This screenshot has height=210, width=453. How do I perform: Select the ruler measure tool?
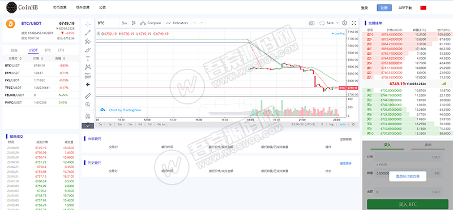(88, 95)
